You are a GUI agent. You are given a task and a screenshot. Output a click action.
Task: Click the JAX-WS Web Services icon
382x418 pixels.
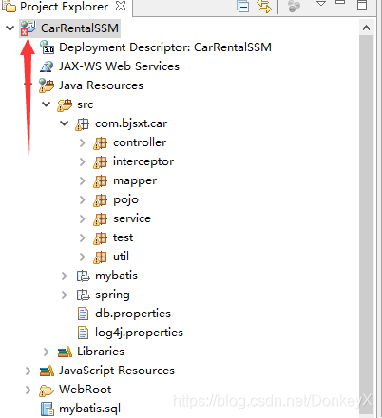tap(47, 66)
